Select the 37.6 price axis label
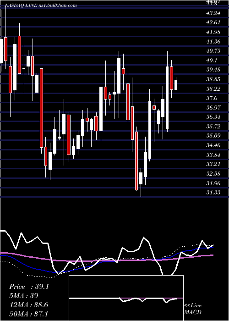229x321 pixels. point(212,98)
